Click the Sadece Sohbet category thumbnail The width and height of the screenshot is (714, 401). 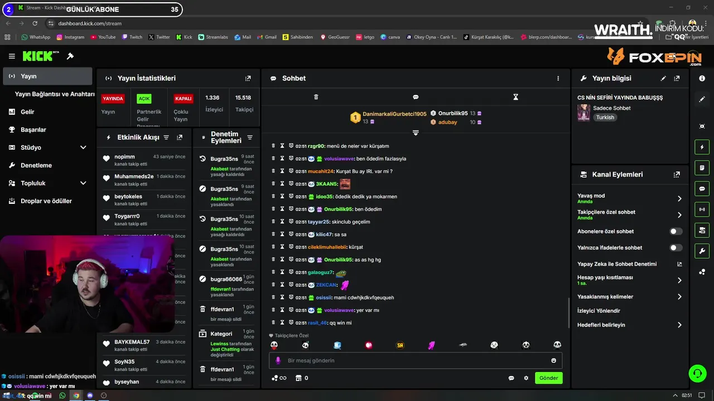583,113
